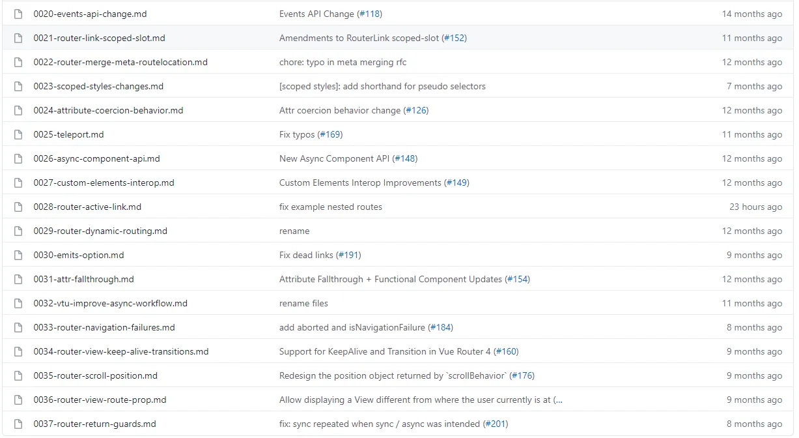The height and width of the screenshot is (438, 799).
Task: Click '7 months ago' timestamp
Action: pos(754,86)
